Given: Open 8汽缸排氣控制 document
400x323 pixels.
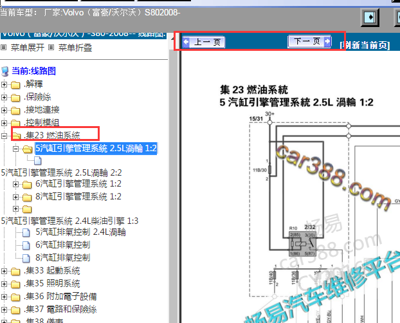Looking at the screenshot, I should [x=63, y=257].
